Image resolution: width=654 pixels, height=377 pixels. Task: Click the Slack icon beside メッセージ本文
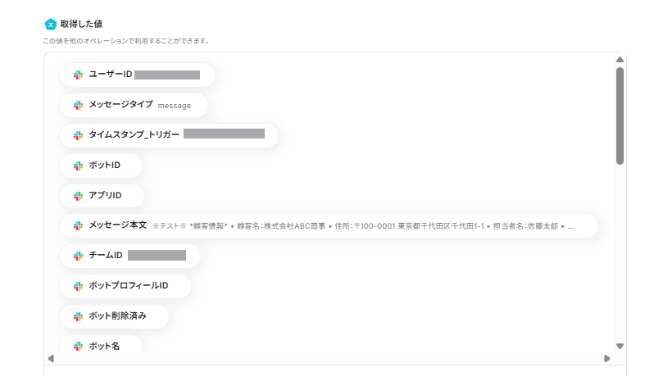click(x=79, y=225)
